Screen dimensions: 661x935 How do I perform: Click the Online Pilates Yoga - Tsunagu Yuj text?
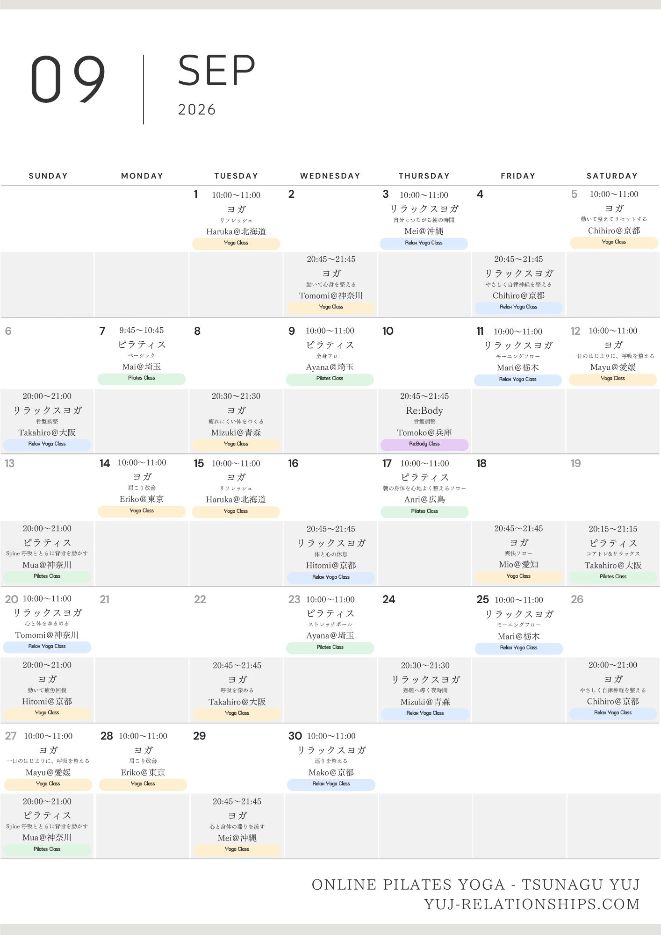(476, 885)
